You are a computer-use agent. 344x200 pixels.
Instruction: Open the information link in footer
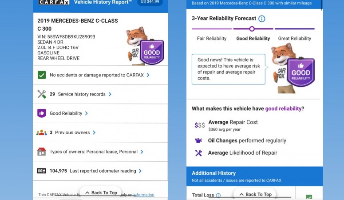click(144, 195)
